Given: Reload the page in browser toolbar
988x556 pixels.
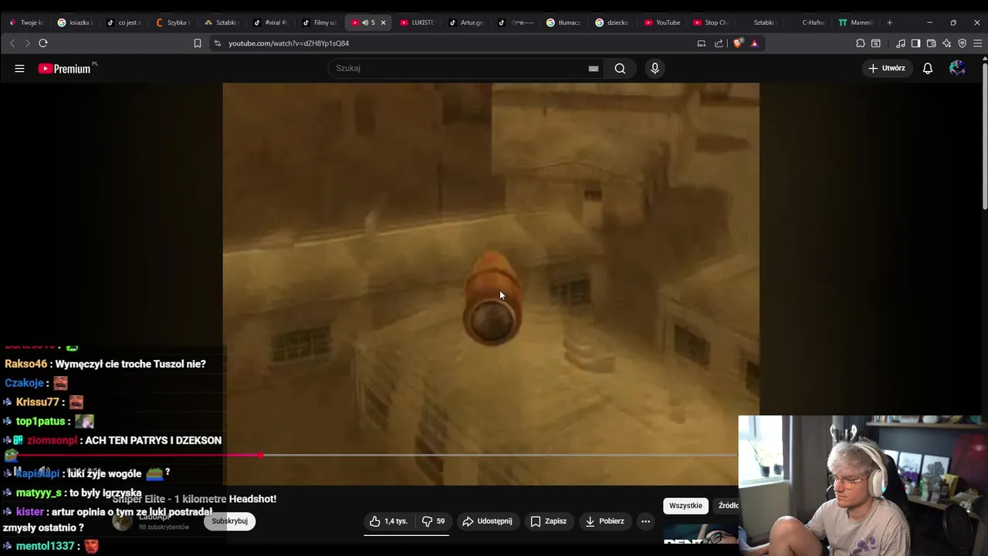Looking at the screenshot, I should [43, 43].
